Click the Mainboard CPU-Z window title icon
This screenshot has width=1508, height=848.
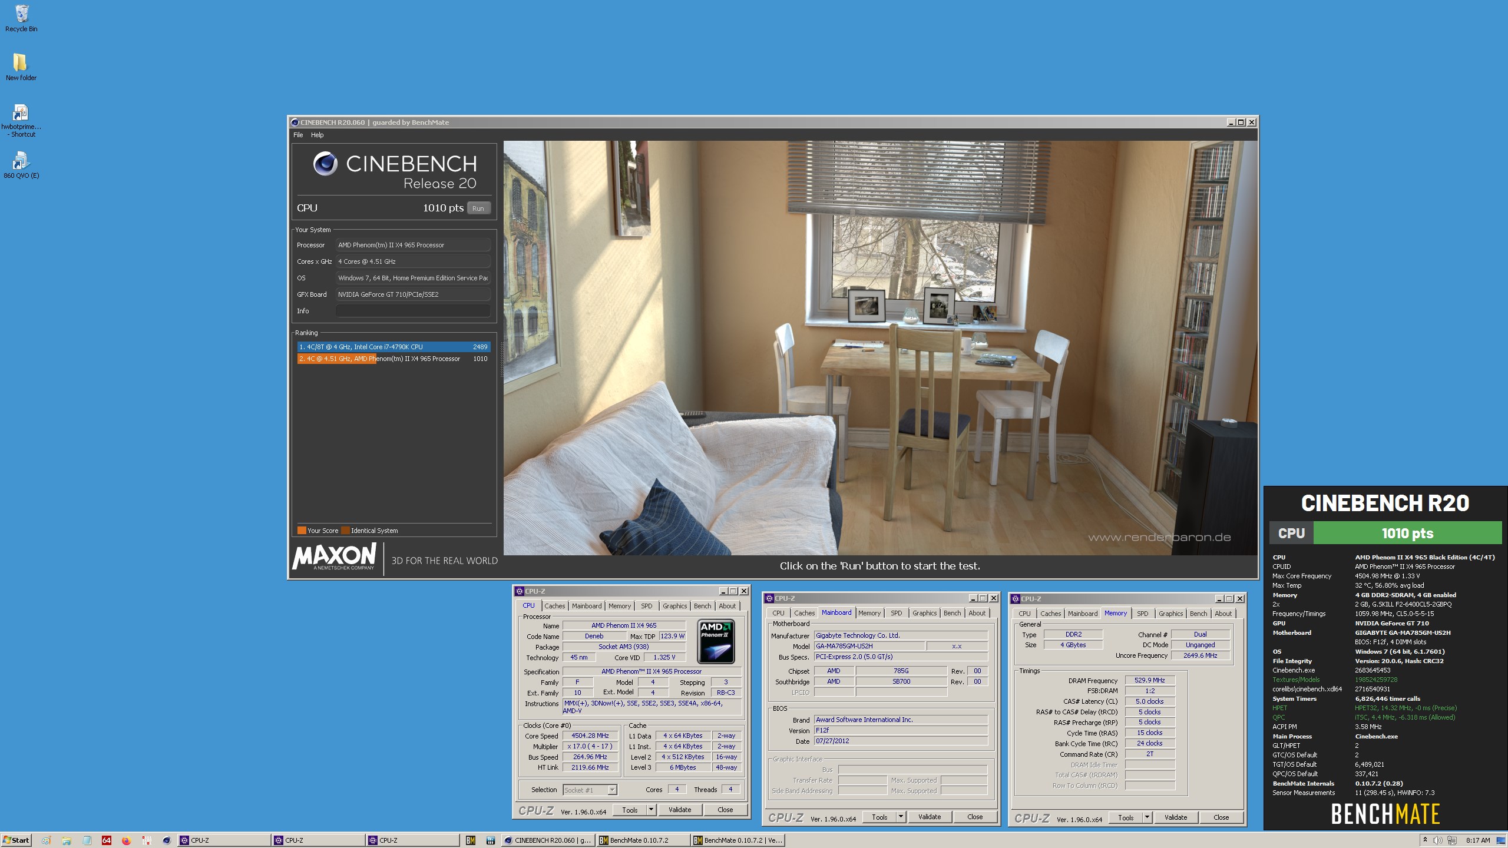coord(769,598)
